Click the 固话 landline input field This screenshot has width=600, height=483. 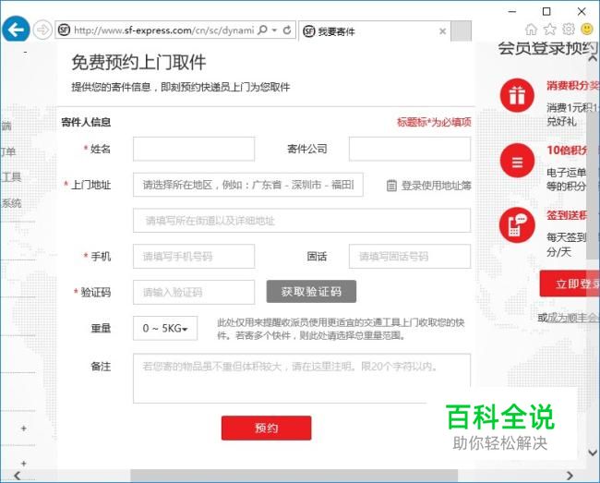(410, 257)
